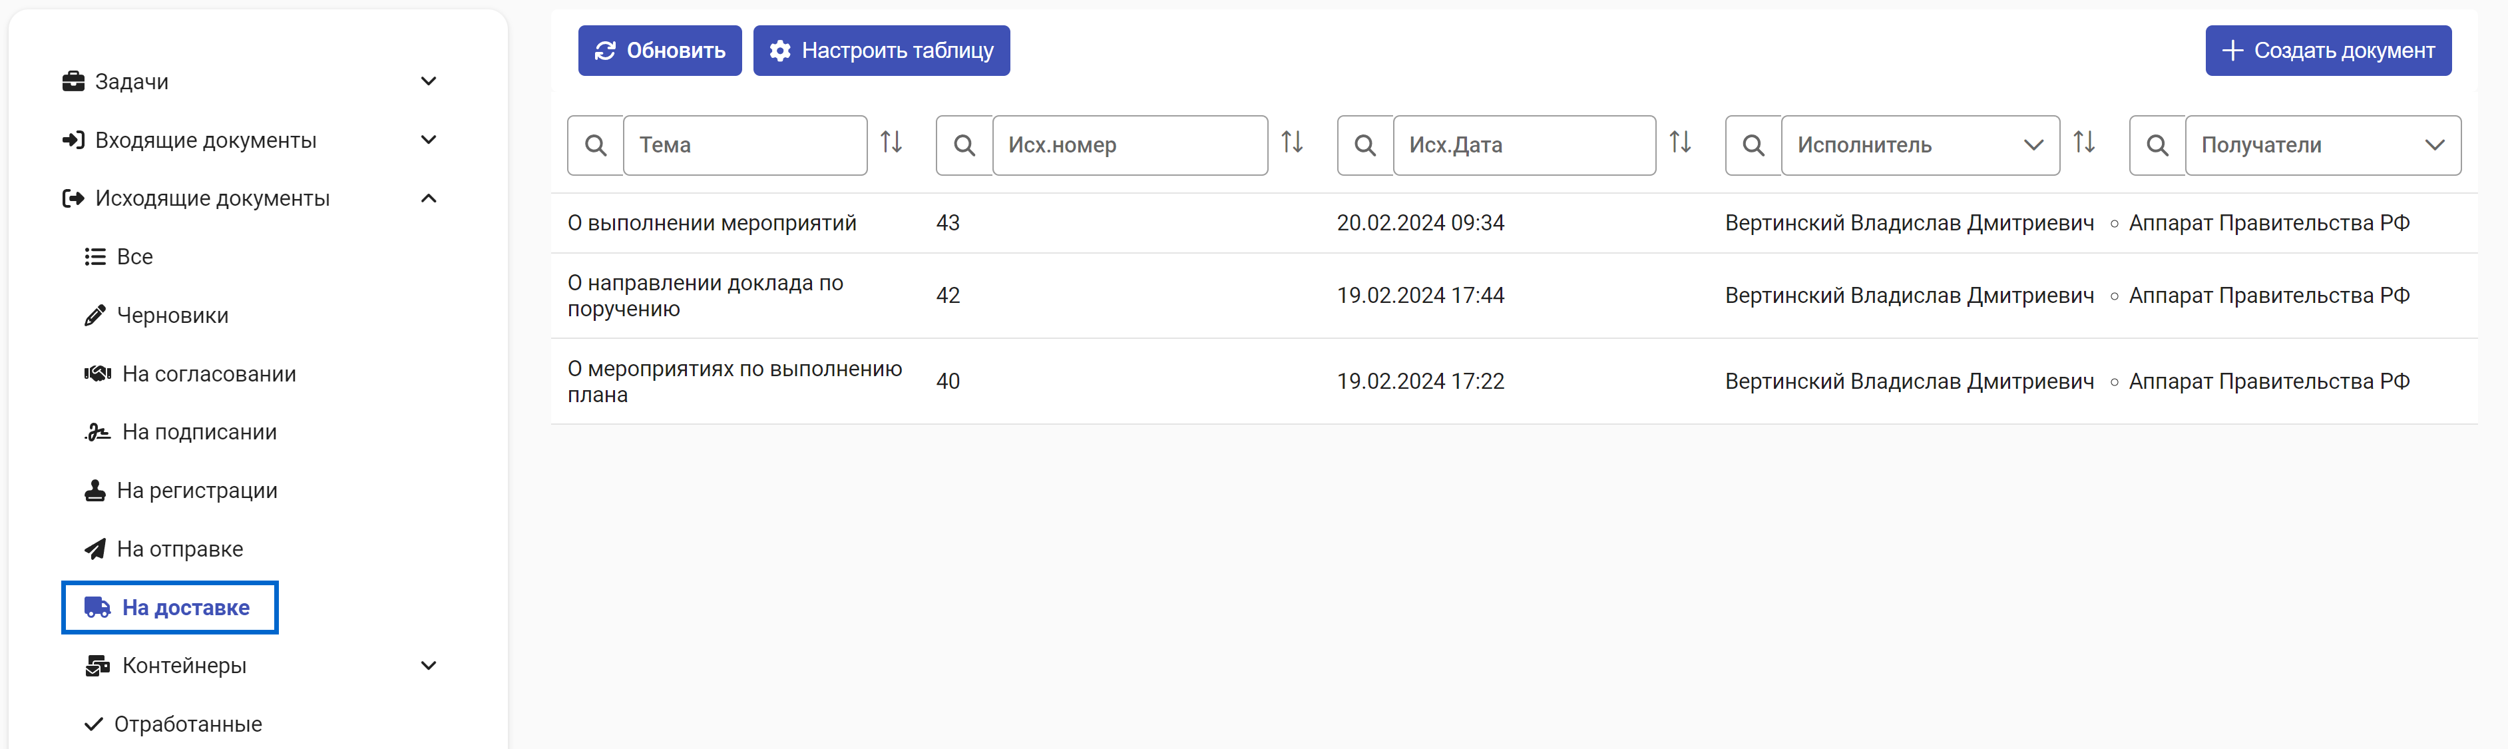Click the Создать документ button
The height and width of the screenshot is (749, 2508).
tap(2328, 51)
